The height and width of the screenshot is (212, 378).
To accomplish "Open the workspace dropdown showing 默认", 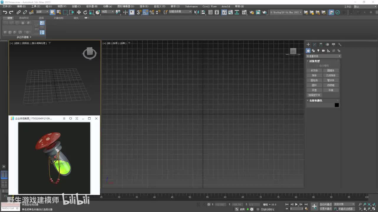I will pos(364,6).
